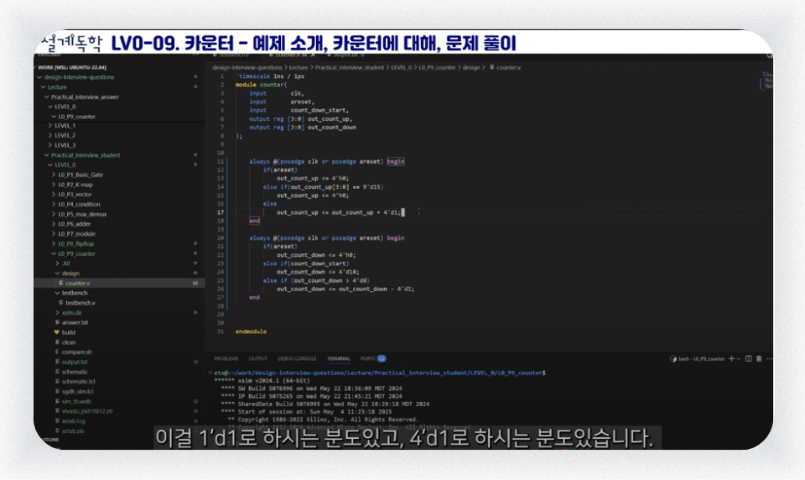Click the testbench.v file icon in explorer

tap(61, 303)
